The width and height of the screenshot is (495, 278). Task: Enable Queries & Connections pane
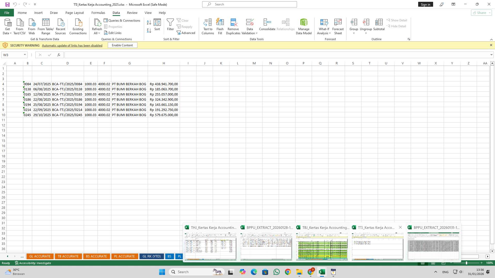122,20
